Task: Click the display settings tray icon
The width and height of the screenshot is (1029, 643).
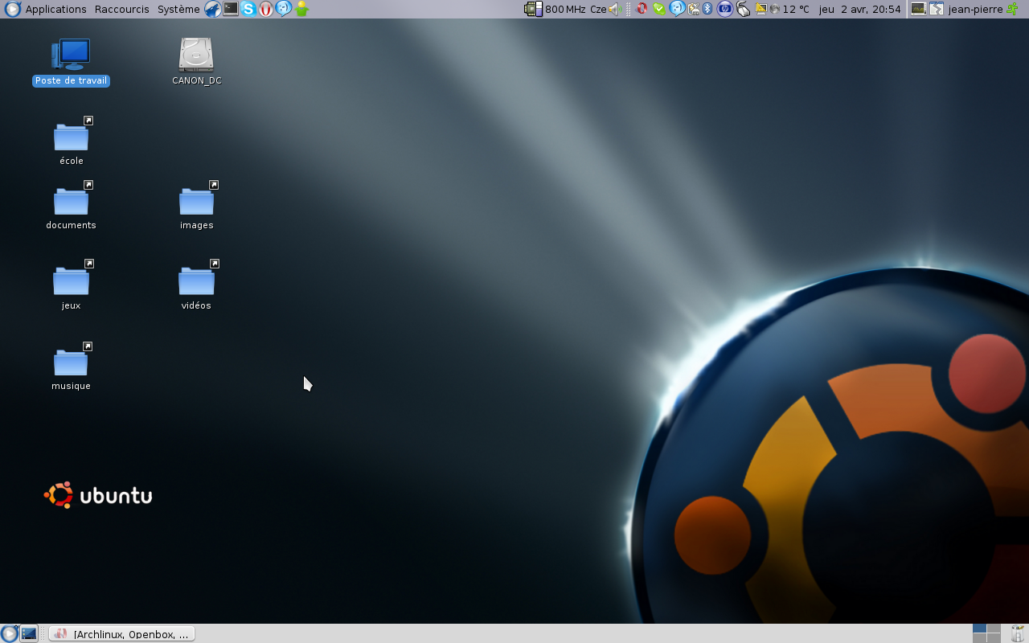Action: pyautogui.click(x=761, y=9)
